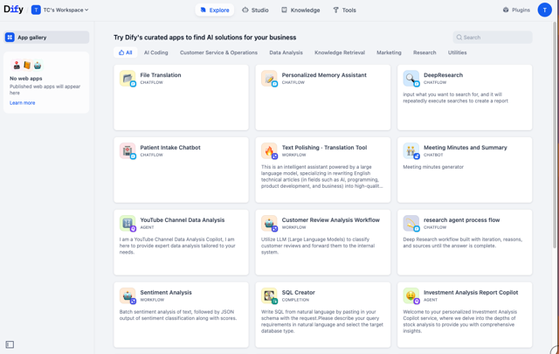The height and width of the screenshot is (354, 559).
Task: Toggle the sidebar collapse icon
Action: [x=10, y=344]
